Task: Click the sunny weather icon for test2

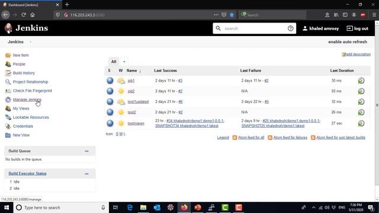Action: pos(121,112)
